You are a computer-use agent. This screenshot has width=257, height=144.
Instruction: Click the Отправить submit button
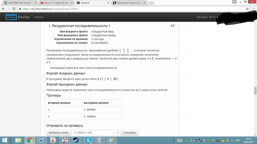coord(129,132)
